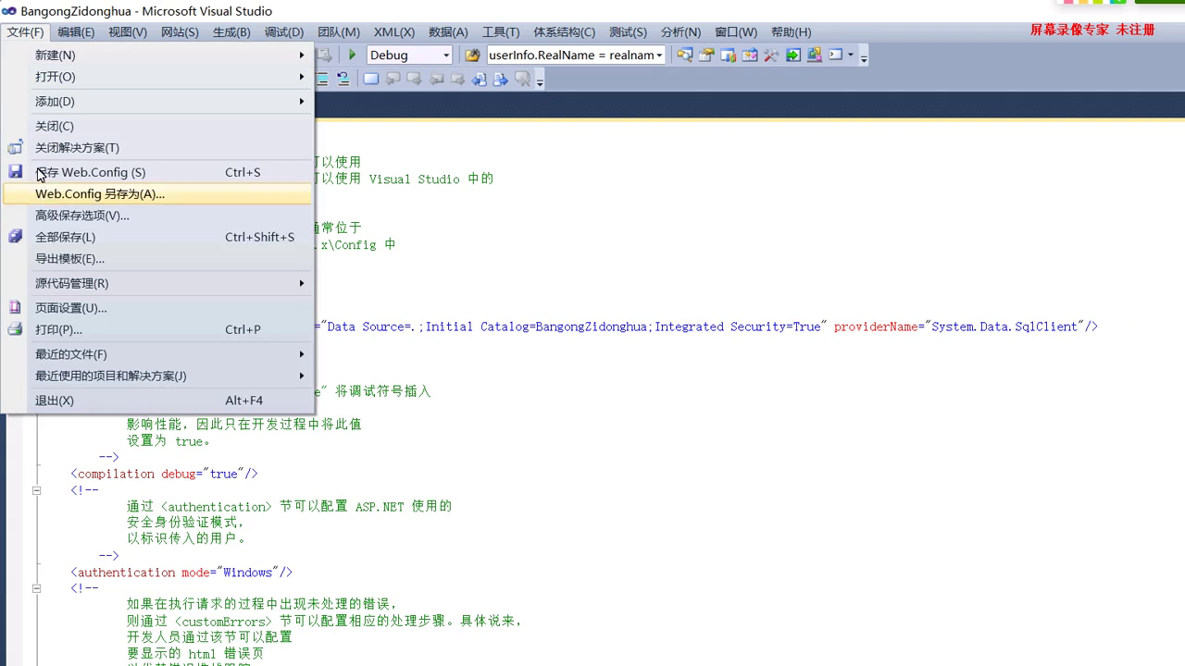This screenshot has height=666, width=1185.
Task: Close the open 文件(F) menu
Action: tap(25, 31)
